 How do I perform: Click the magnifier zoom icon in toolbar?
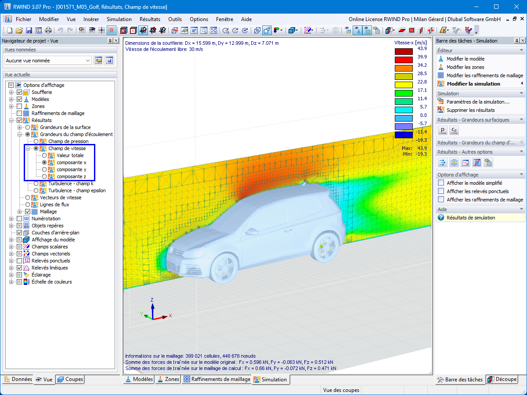(204, 30)
